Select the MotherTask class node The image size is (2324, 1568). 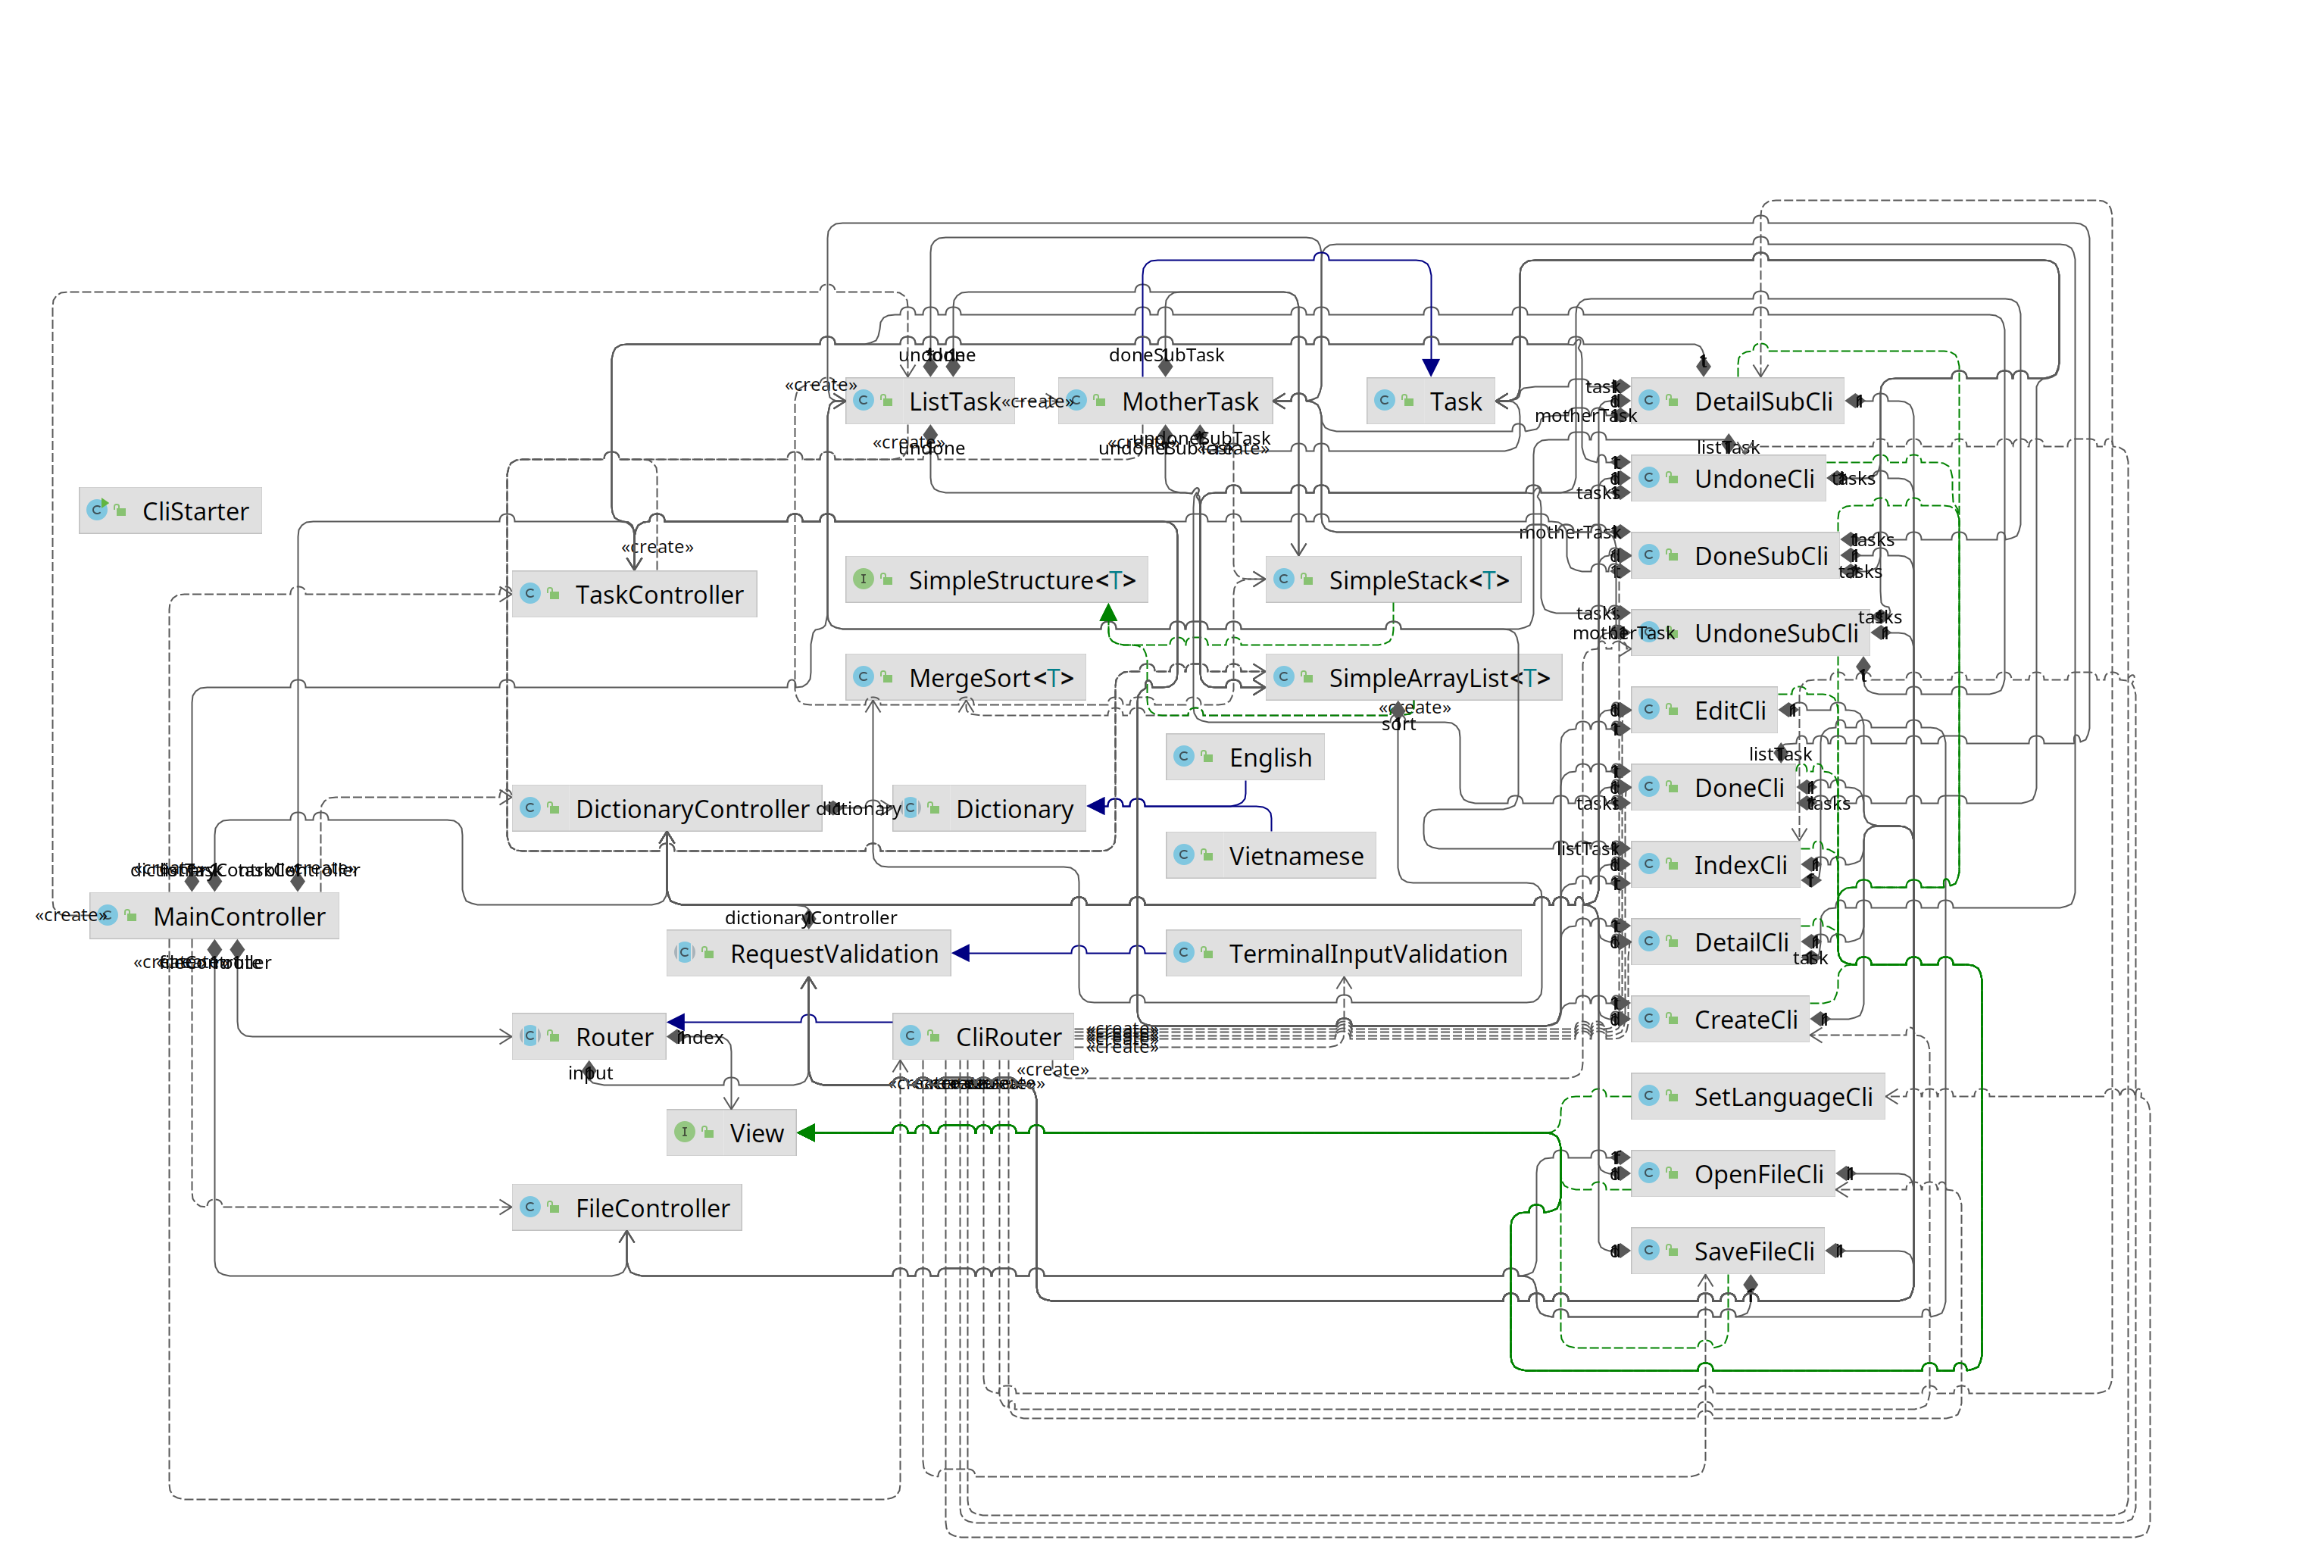tap(1189, 401)
